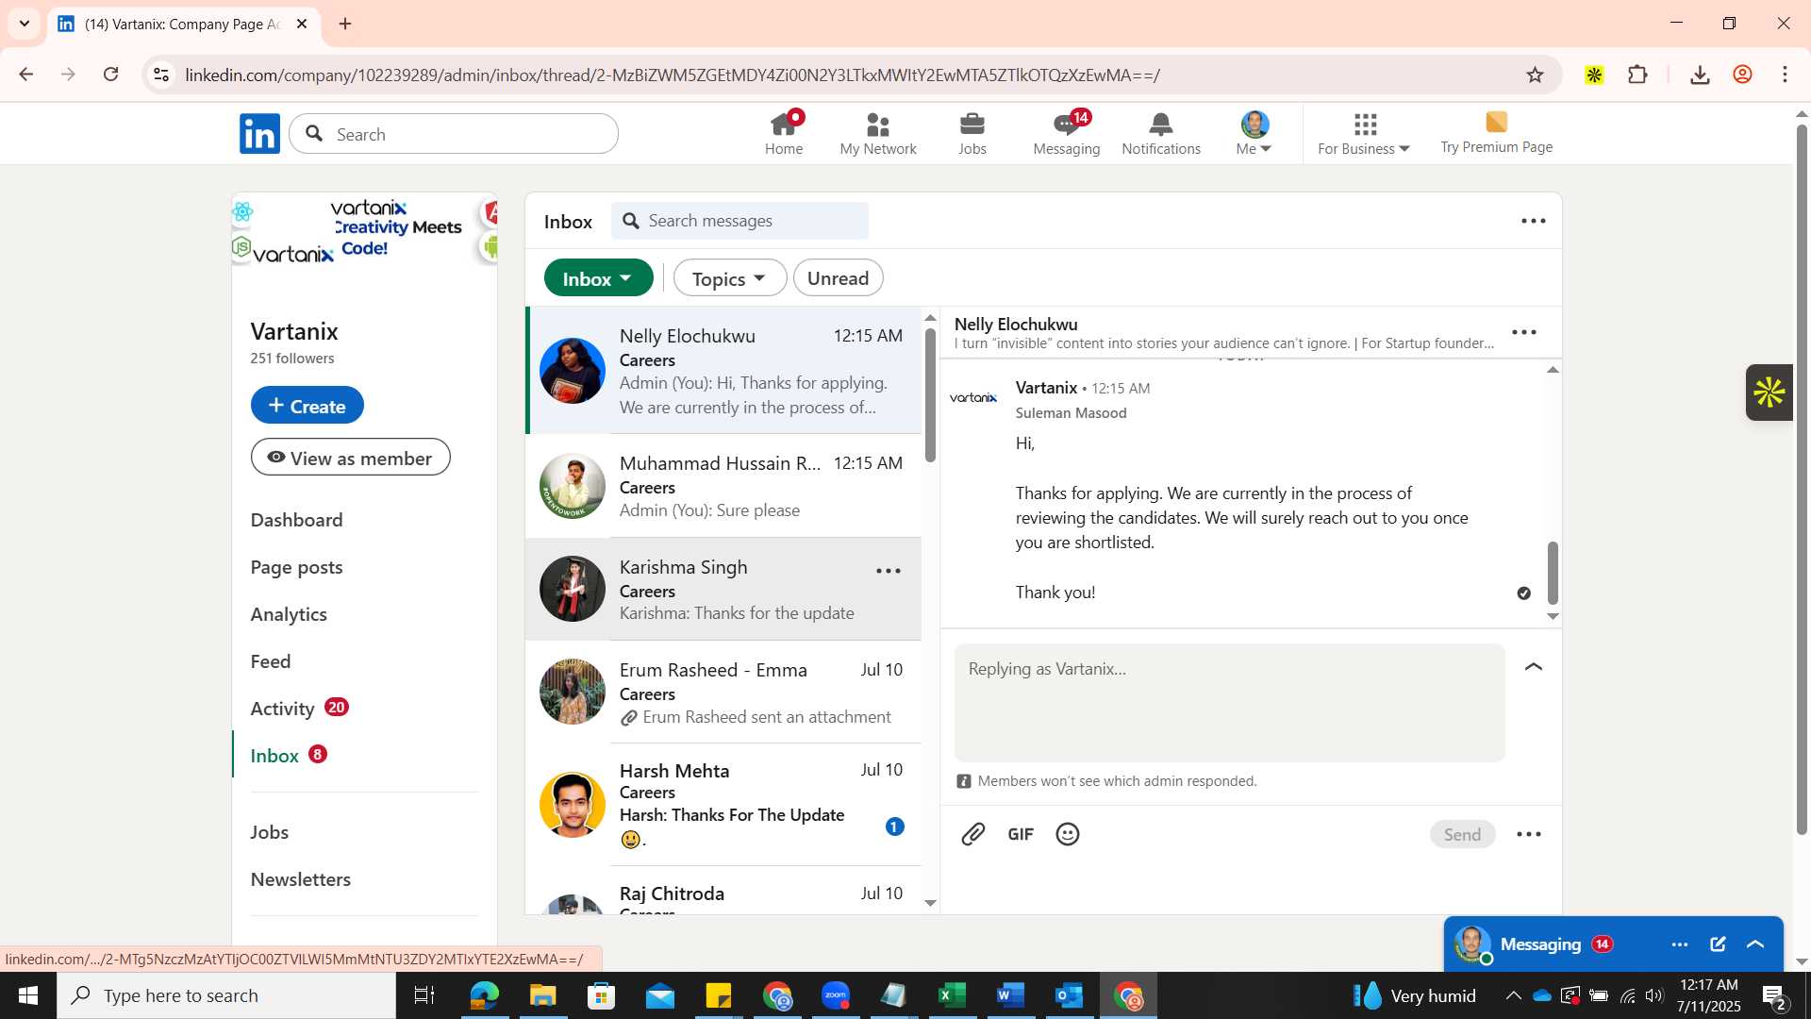
Task: Open Muhammad Hussain conversation
Action: click(x=724, y=486)
